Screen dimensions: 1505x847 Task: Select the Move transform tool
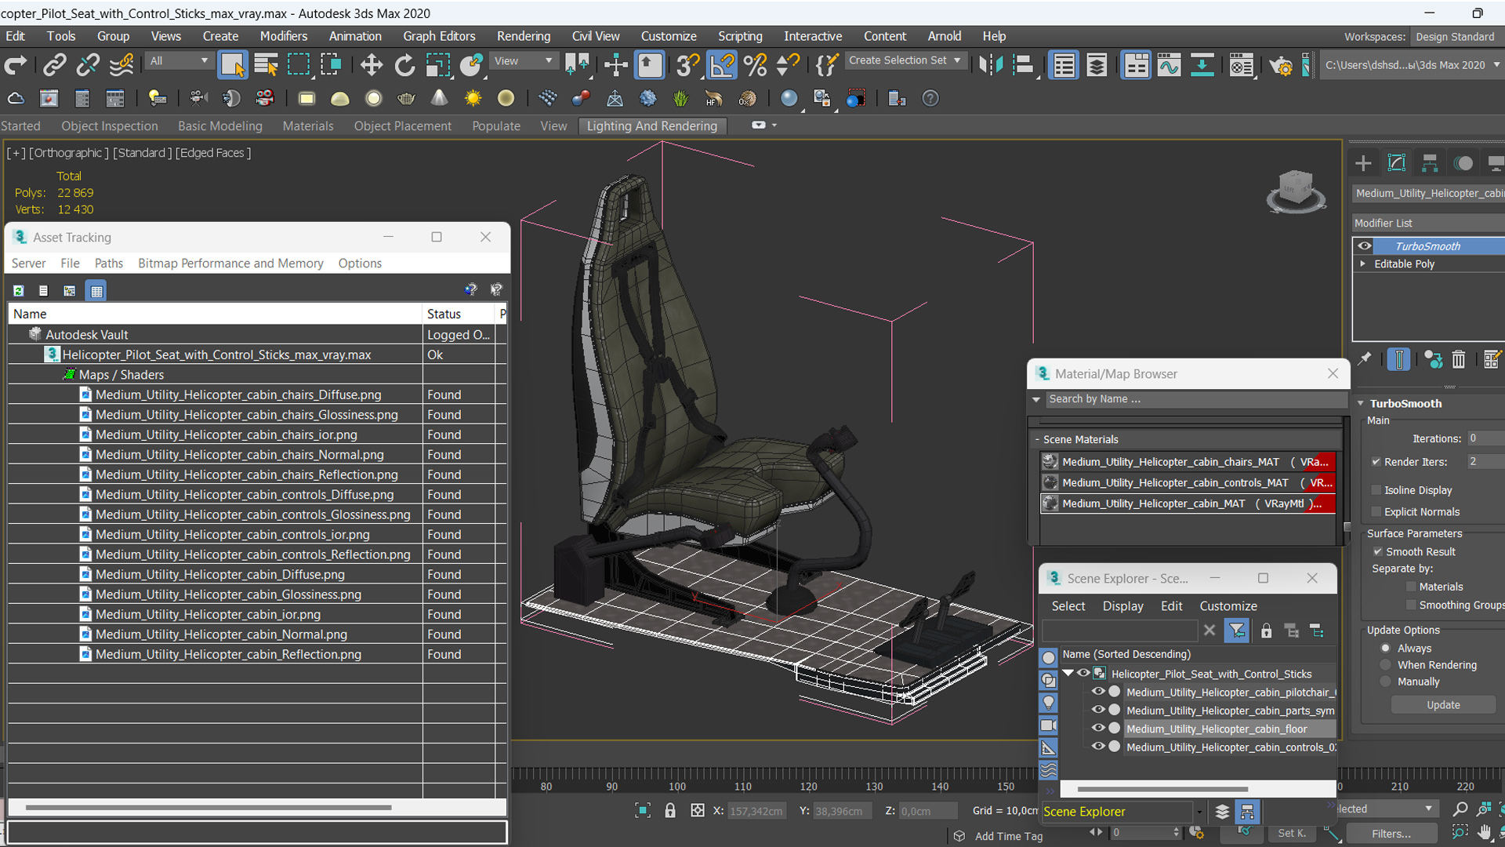point(371,65)
